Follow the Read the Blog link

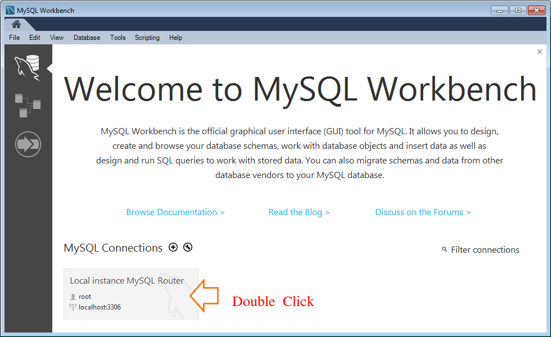(299, 212)
